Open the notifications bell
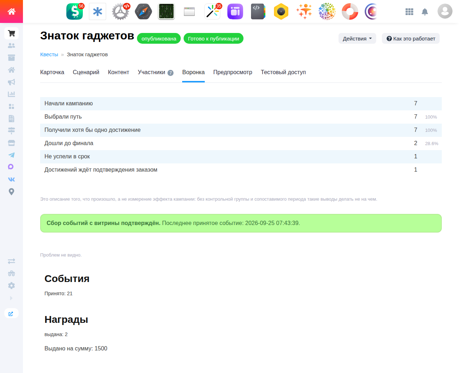459x373 pixels. pyautogui.click(x=425, y=12)
